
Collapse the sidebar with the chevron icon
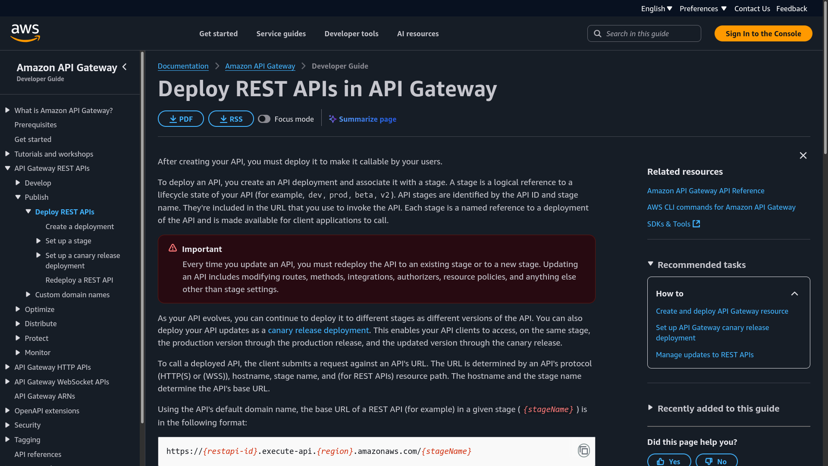coord(125,67)
